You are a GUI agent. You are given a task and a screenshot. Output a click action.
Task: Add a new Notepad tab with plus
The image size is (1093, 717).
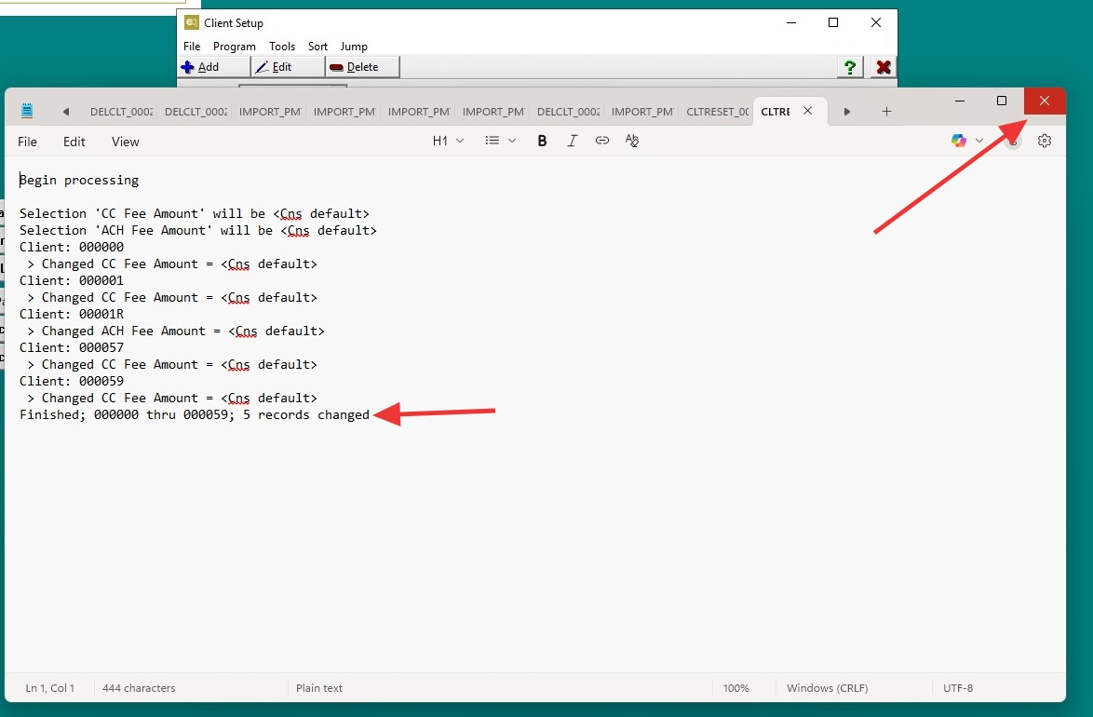tap(886, 112)
